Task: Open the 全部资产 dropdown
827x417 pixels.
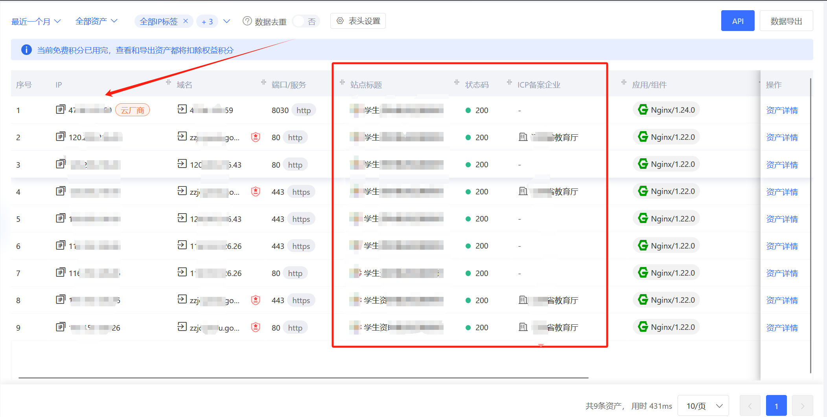Action: pos(96,21)
